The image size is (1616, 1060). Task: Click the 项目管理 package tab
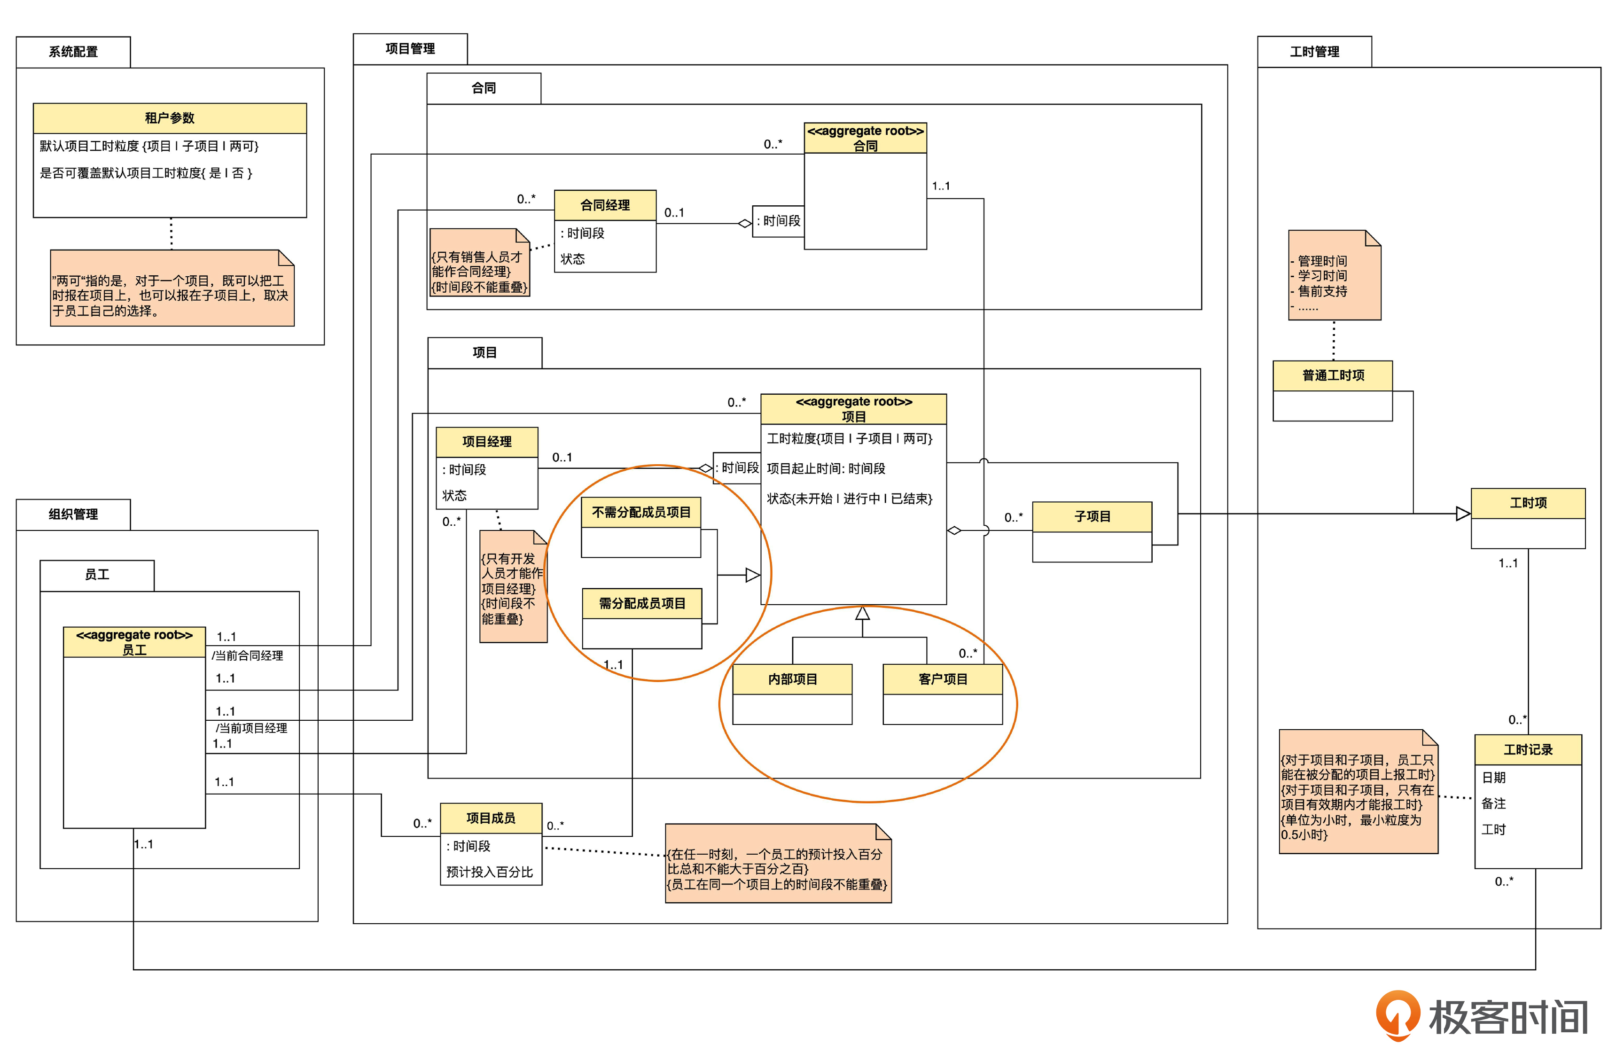point(410,49)
